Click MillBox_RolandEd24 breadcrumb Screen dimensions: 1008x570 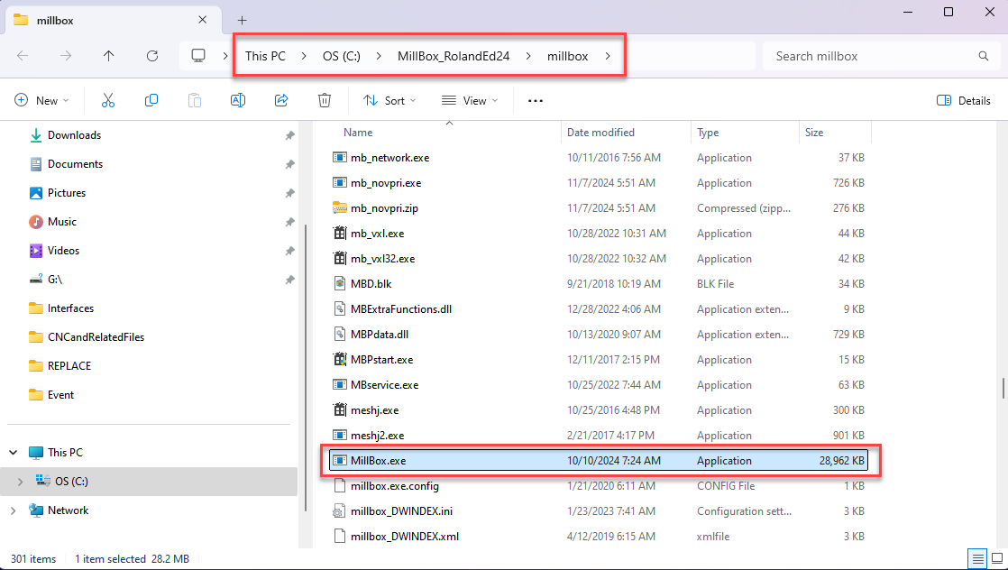pos(454,56)
